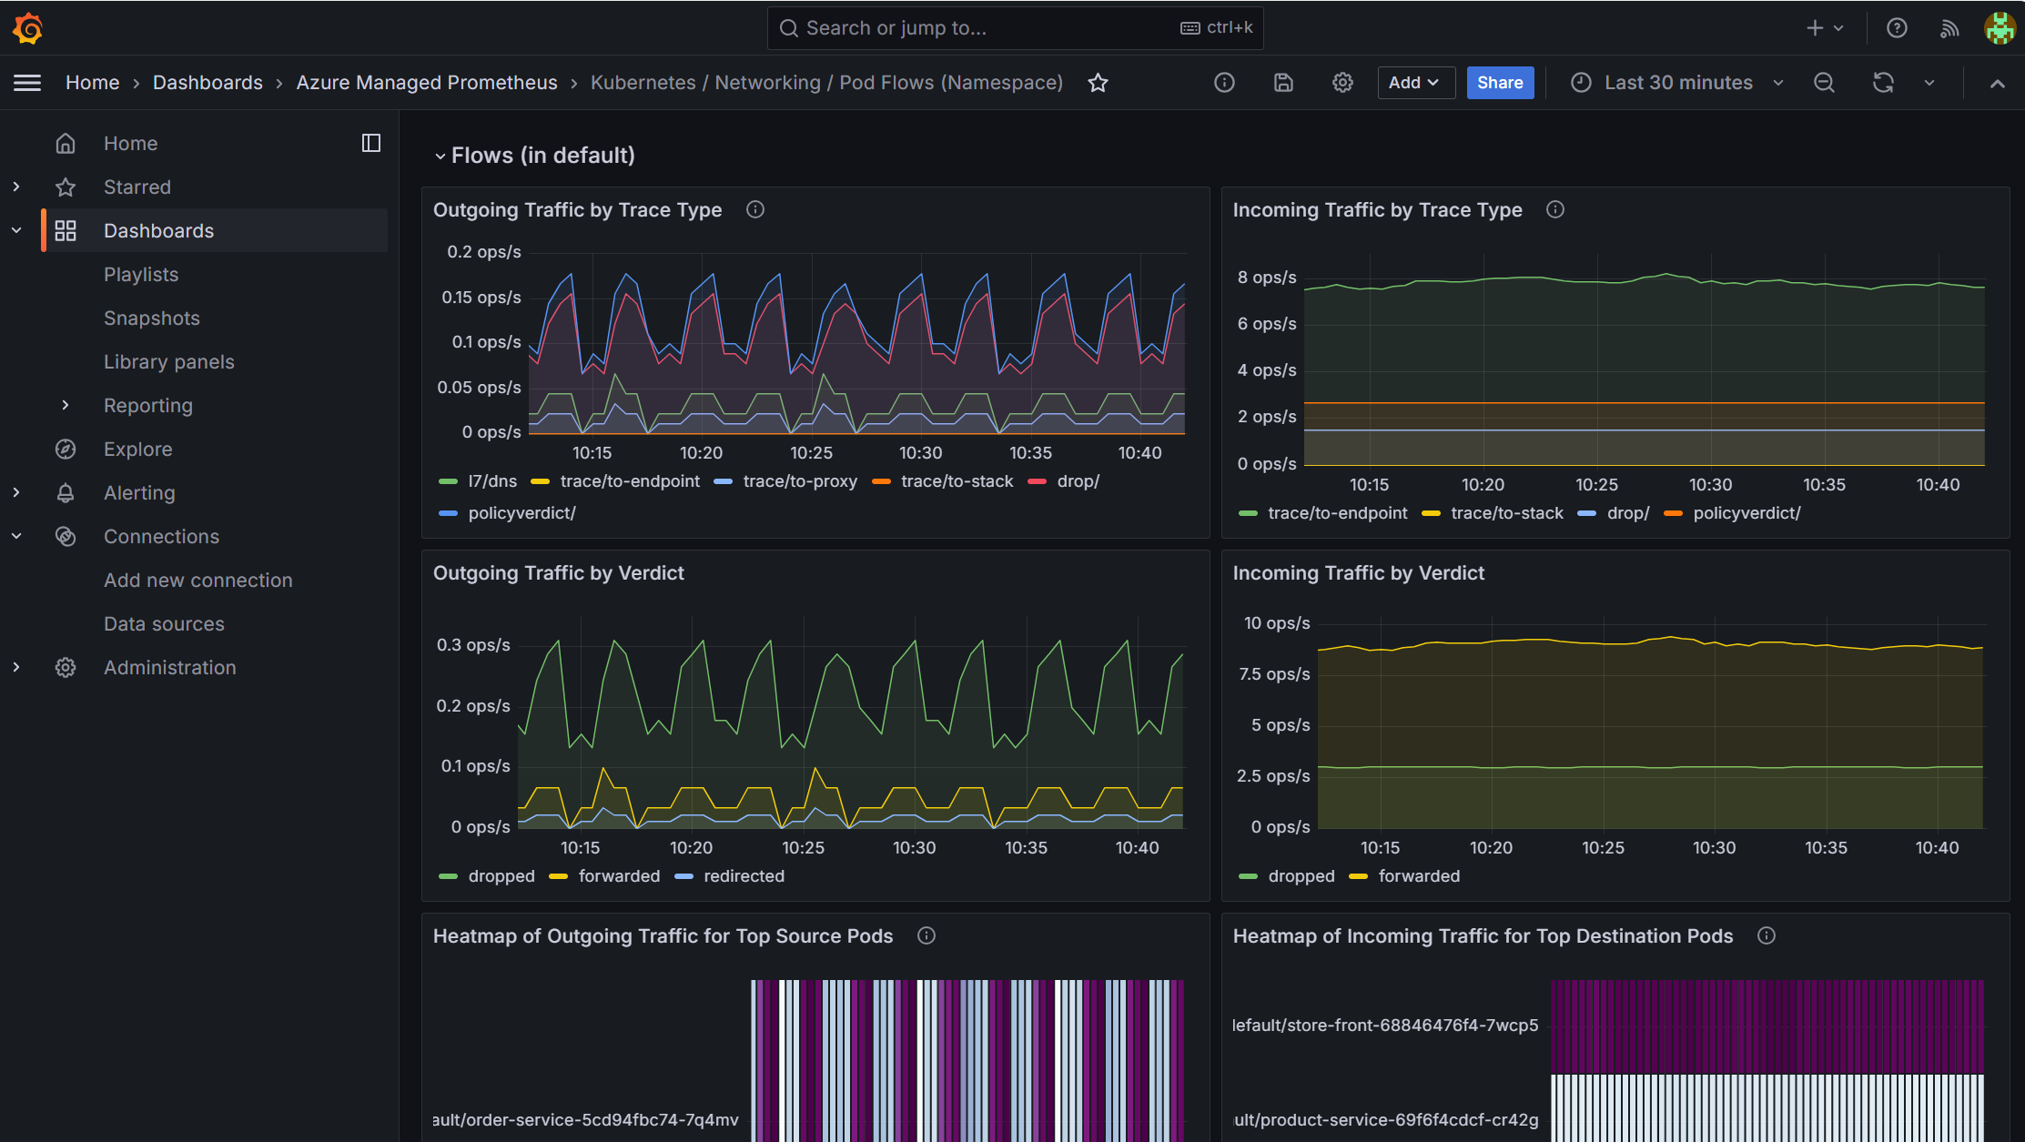Star this dashboard
The height and width of the screenshot is (1142, 2025).
[1098, 83]
